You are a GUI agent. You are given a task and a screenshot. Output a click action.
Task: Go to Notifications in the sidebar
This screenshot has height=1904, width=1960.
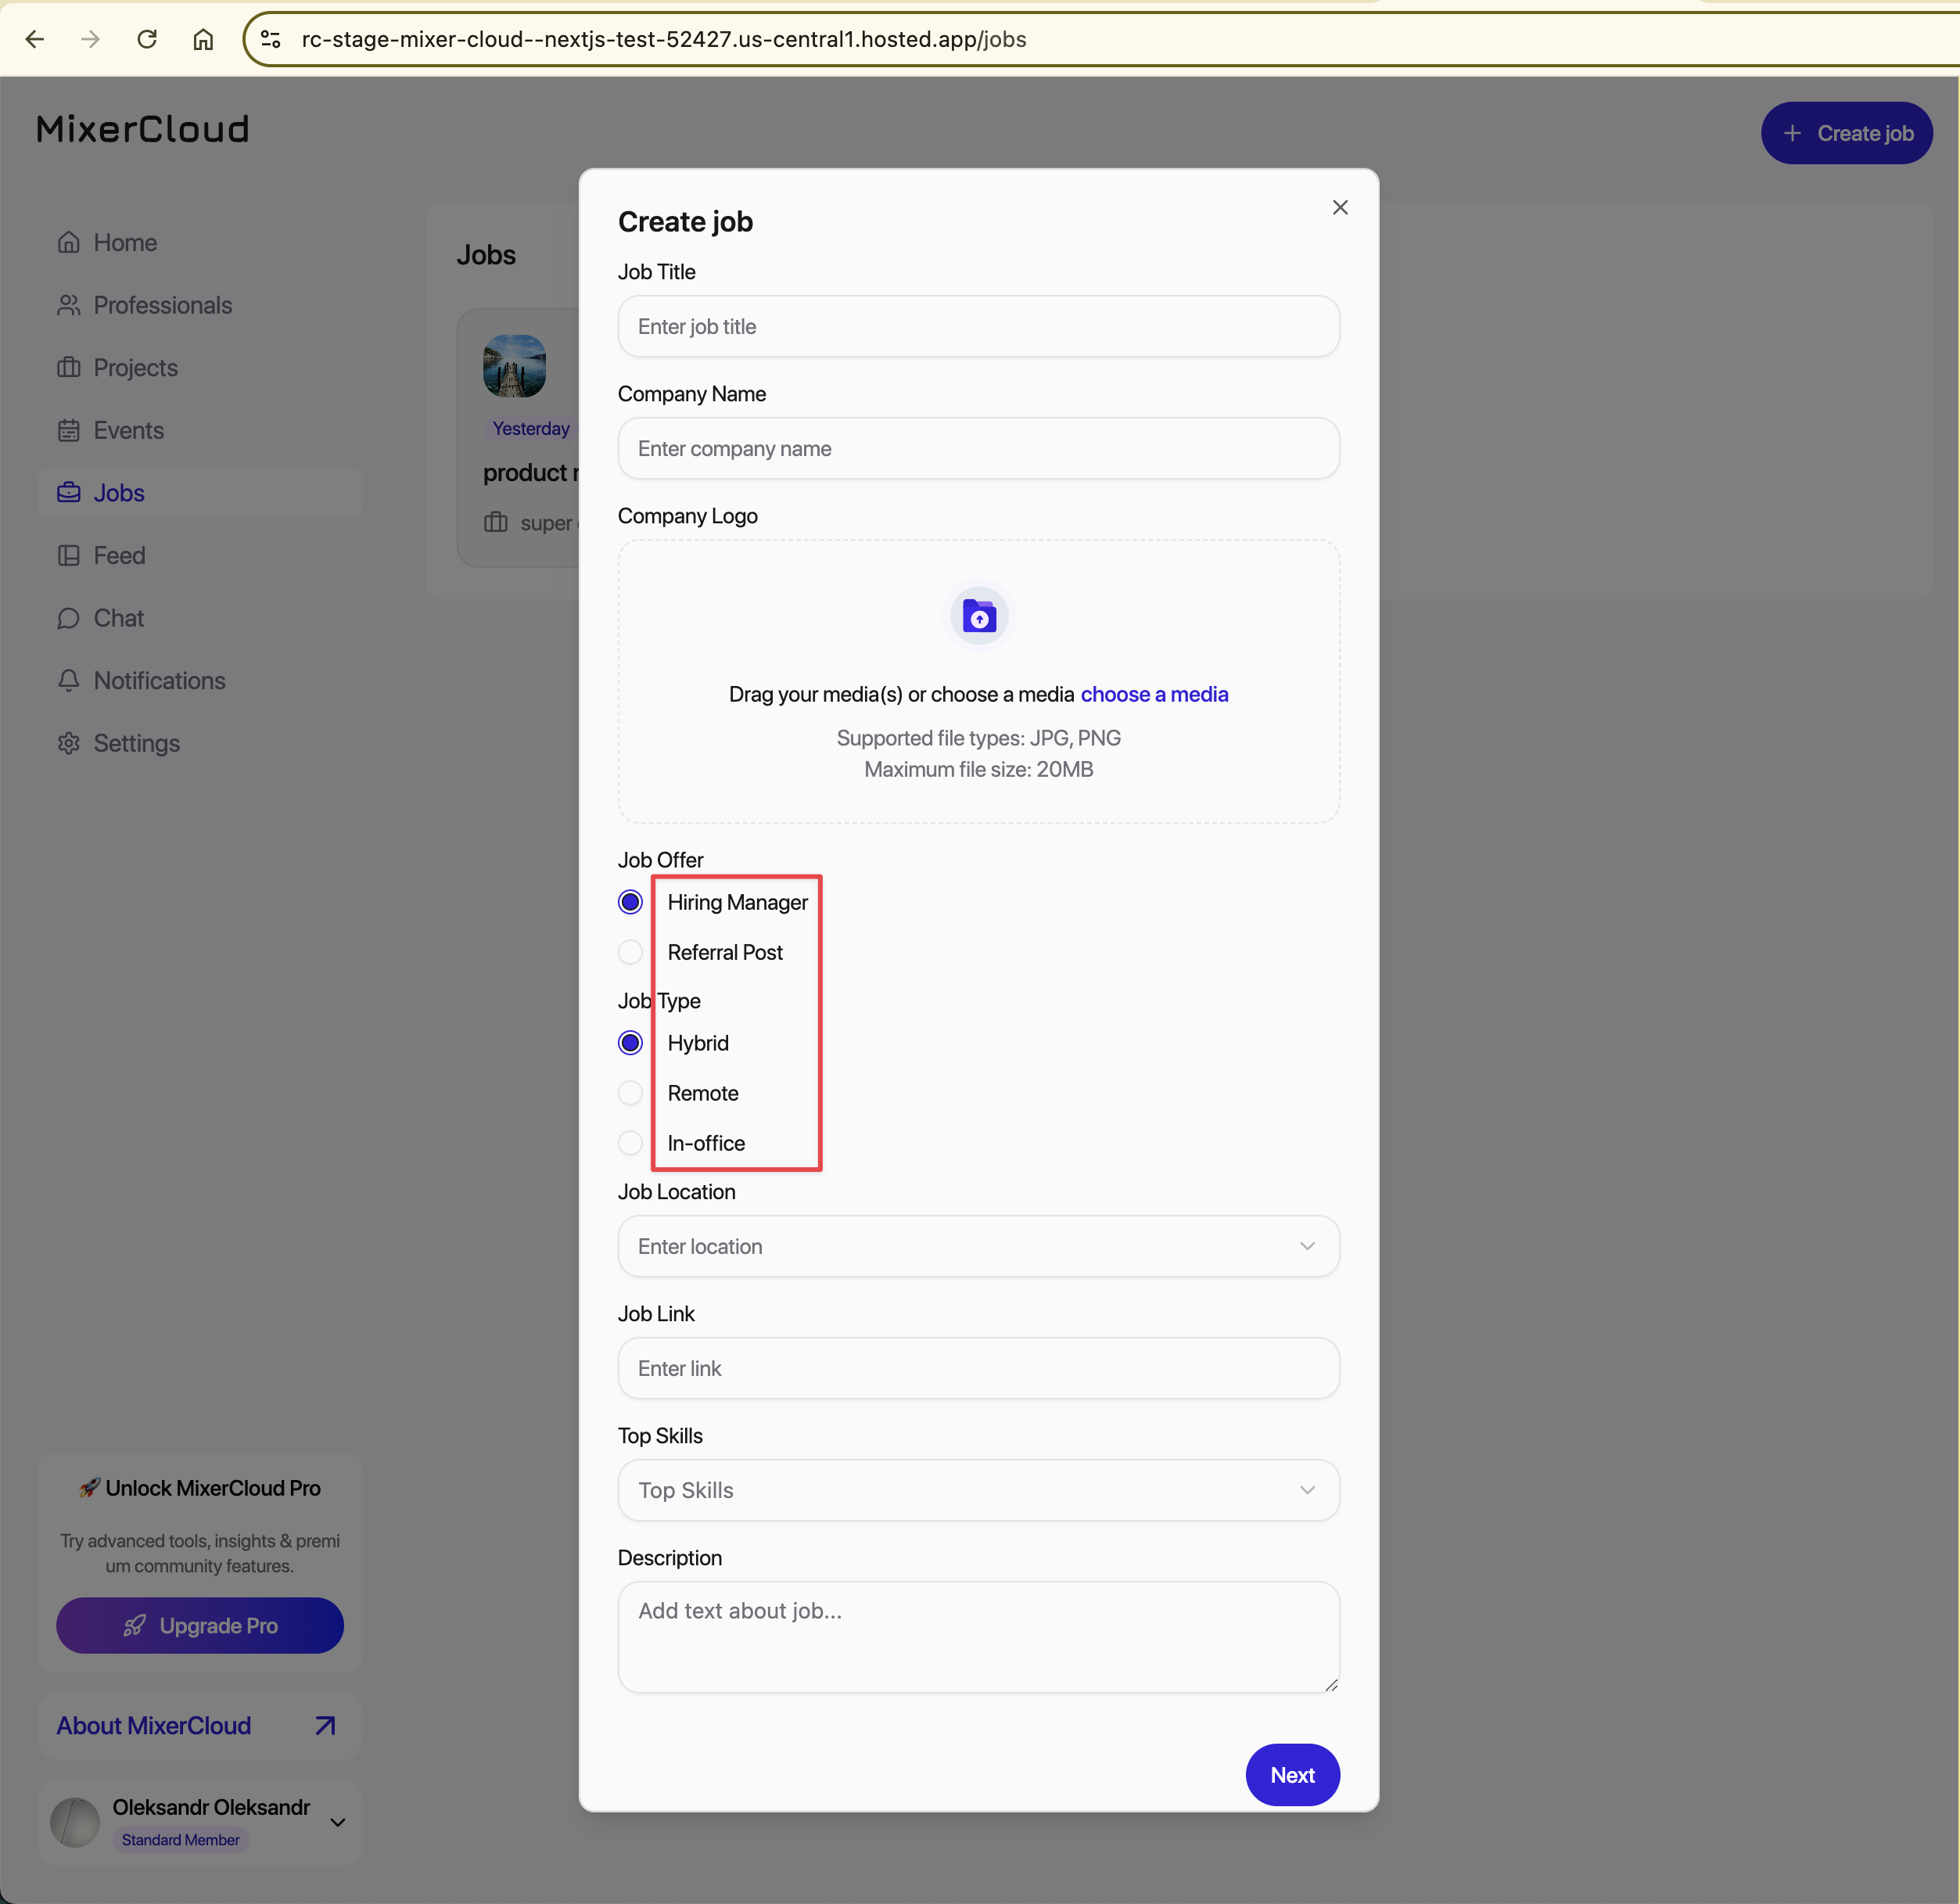coord(159,681)
